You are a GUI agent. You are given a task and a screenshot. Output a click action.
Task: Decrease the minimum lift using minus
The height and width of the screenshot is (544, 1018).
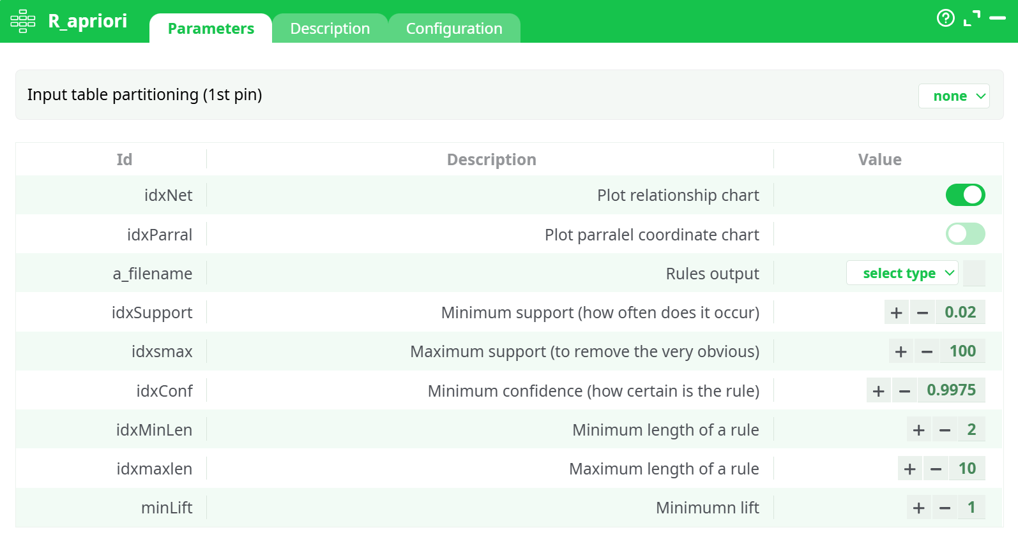pos(945,508)
